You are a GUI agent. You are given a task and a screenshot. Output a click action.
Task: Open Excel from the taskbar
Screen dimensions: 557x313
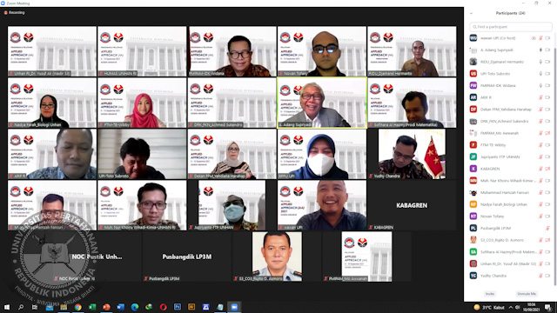coord(92,307)
